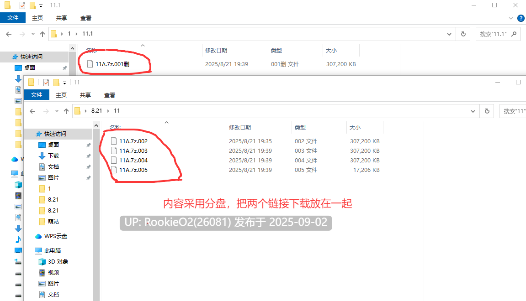Select the file 11A.7z.005
Viewport: 526px width, 301px height.
129,170
